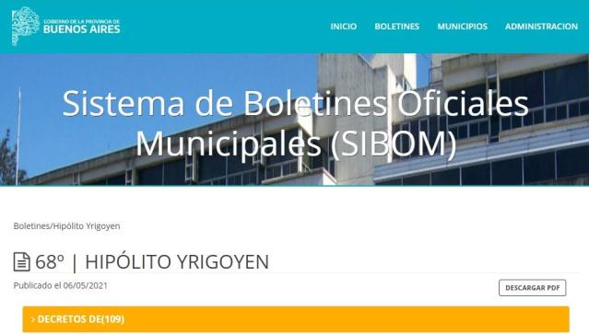Click the chevron arrow on the DECRETOS bar

(33, 319)
